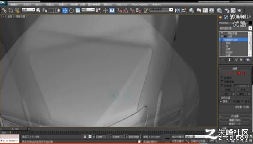Open the Help menu
Image resolution: width=253 pixels, height=144 pixels.
[156, 5]
